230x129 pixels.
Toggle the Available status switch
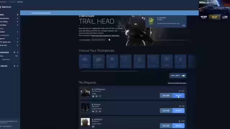(183, 76)
